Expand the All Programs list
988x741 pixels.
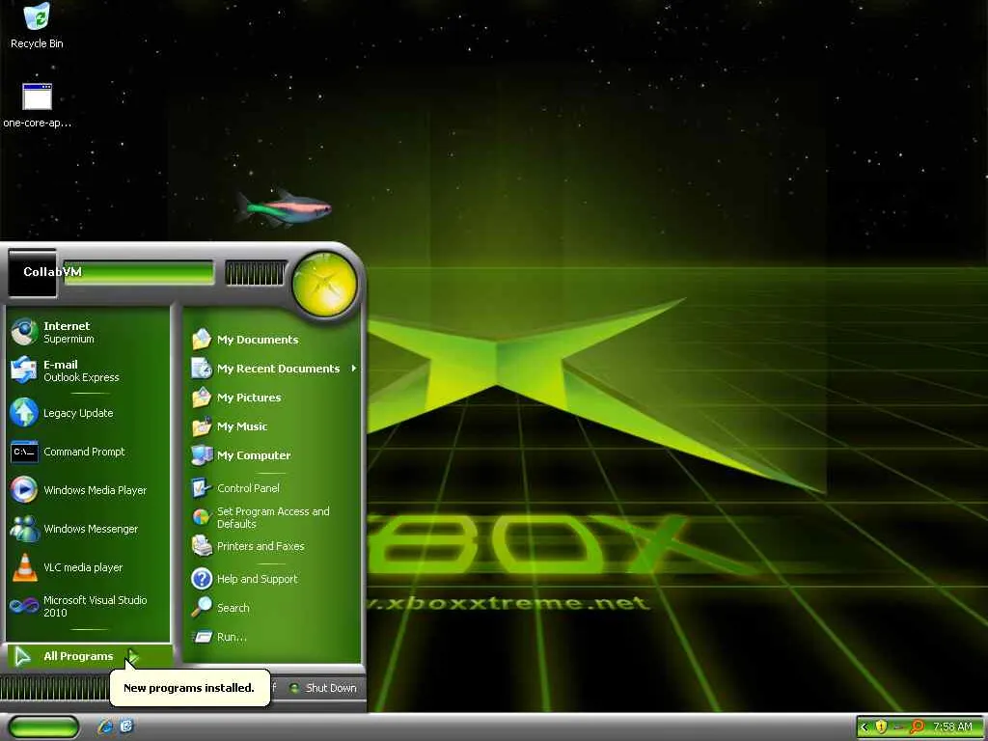[x=88, y=656]
